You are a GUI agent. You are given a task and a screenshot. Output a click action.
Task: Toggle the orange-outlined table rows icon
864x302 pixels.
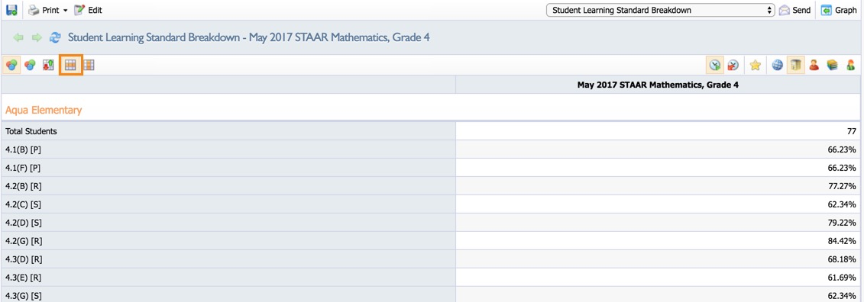[70, 65]
